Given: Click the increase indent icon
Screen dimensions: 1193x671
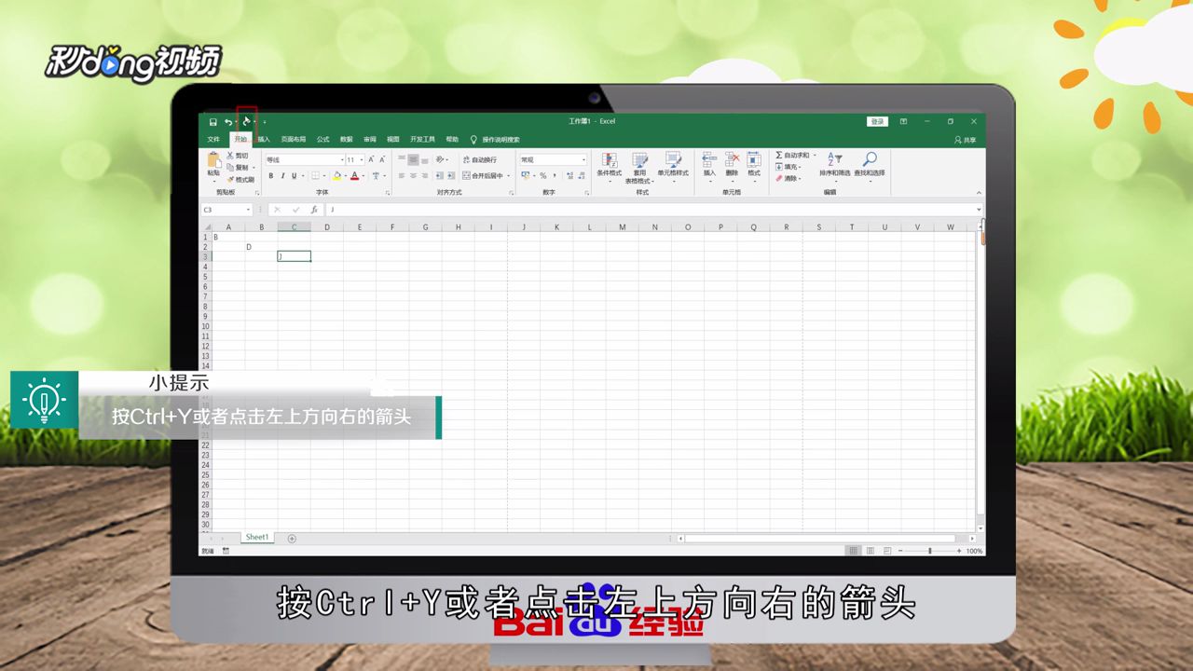Looking at the screenshot, I should pos(451,175).
